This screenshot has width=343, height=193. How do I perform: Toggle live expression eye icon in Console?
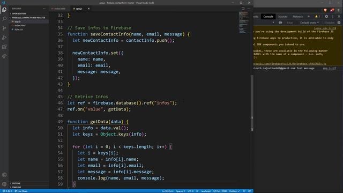(280, 23)
